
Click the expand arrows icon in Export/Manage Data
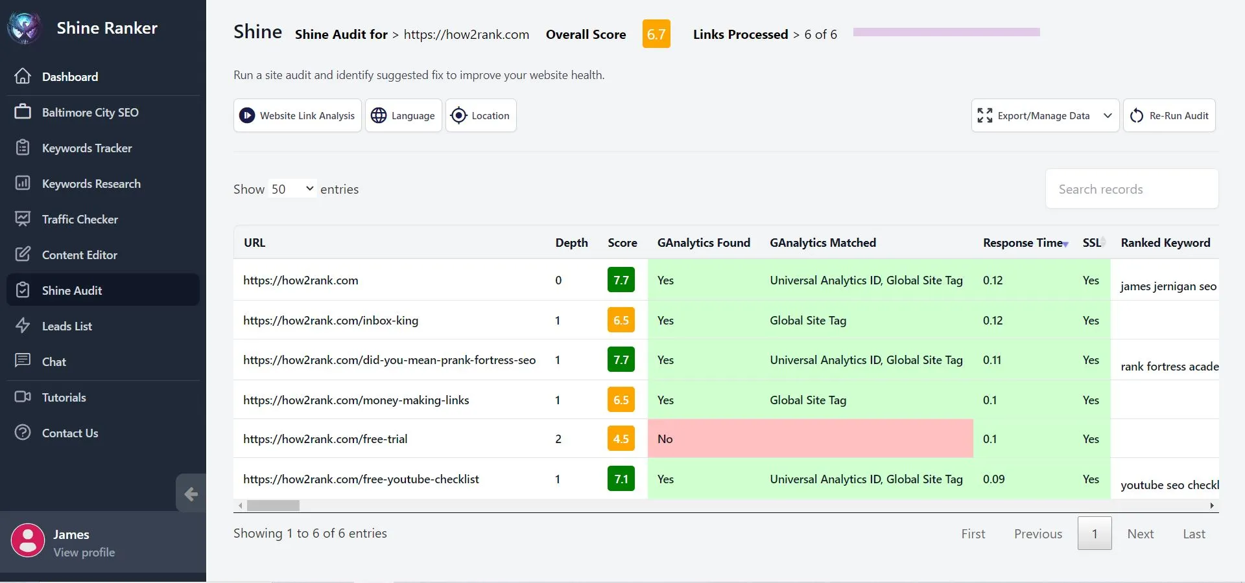coord(985,115)
